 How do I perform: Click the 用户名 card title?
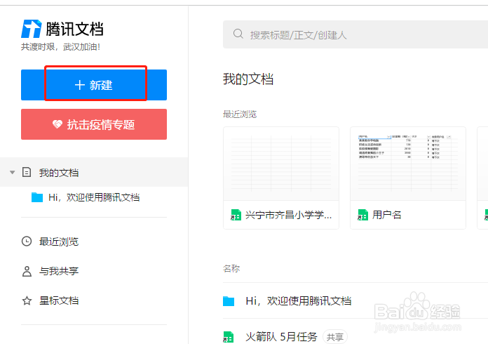387,215
